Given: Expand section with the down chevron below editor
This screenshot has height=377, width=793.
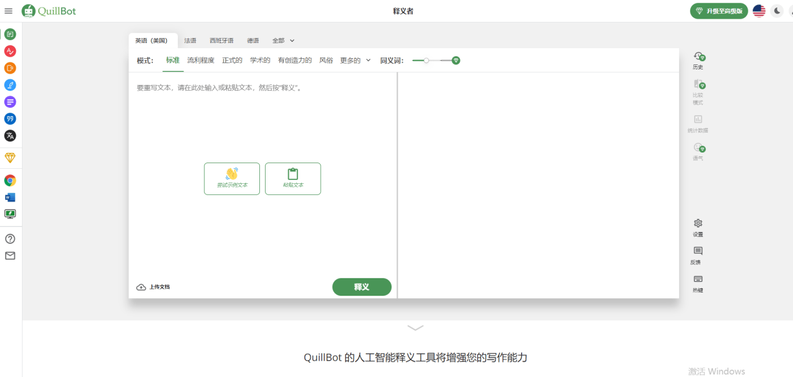Looking at the screenshot, I should click(x=415, y=328).
